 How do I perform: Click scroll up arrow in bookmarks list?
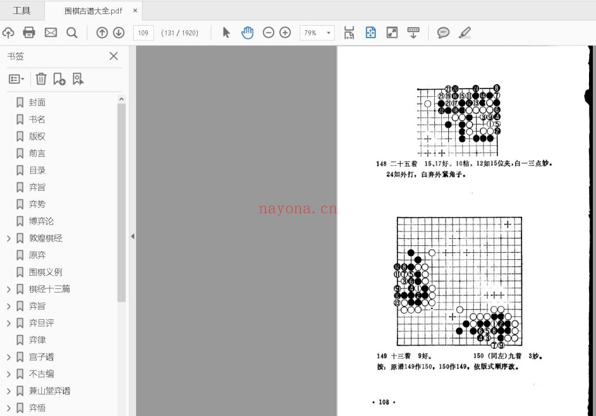(122, 99)
